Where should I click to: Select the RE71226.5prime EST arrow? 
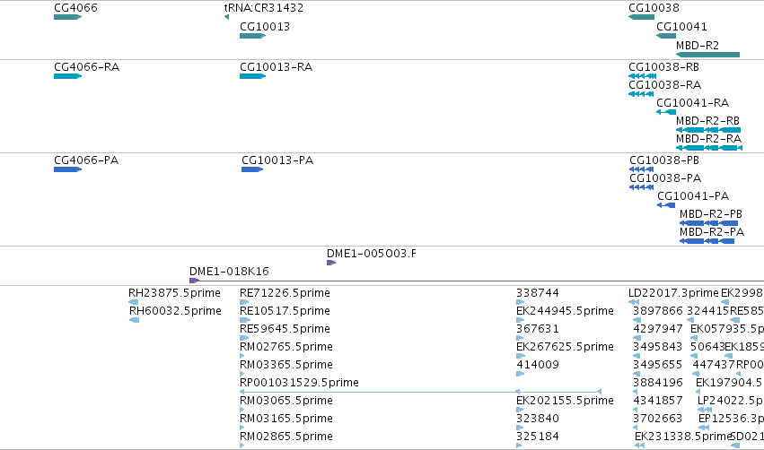[244, 302]
